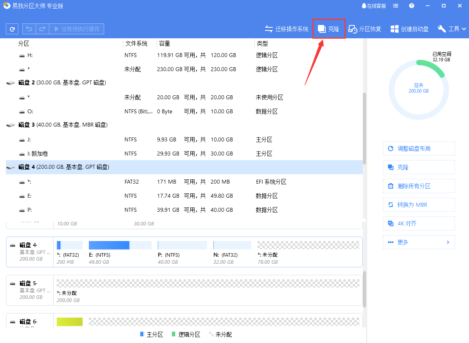Launch 分区恢复 partition recovery

(x=364, y=29)
